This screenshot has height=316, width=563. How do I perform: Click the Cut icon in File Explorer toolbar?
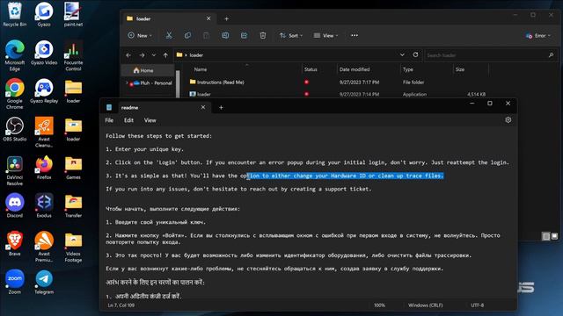[x=169, y=35]
